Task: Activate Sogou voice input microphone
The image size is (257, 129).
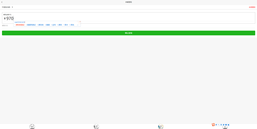Action: (x=221, y=124)
